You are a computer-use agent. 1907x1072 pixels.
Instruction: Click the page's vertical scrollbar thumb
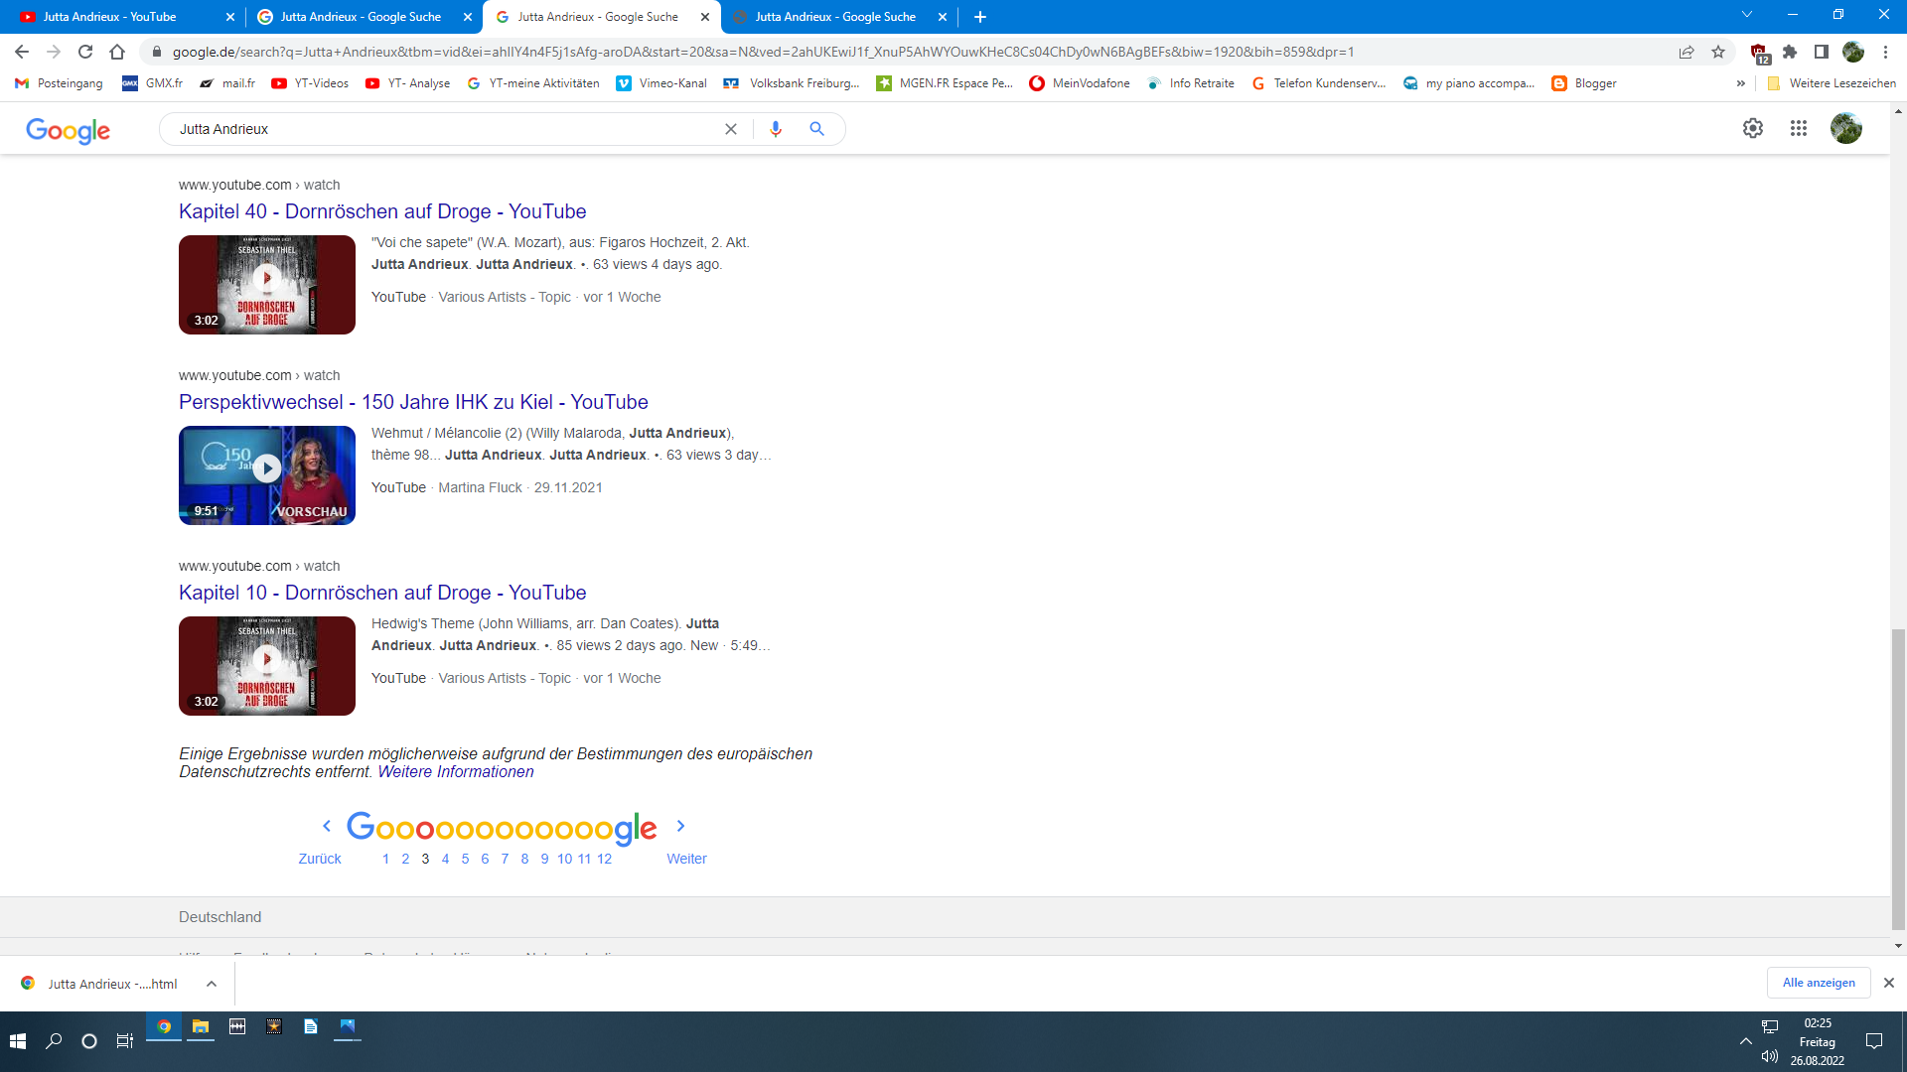[1898, 779]
